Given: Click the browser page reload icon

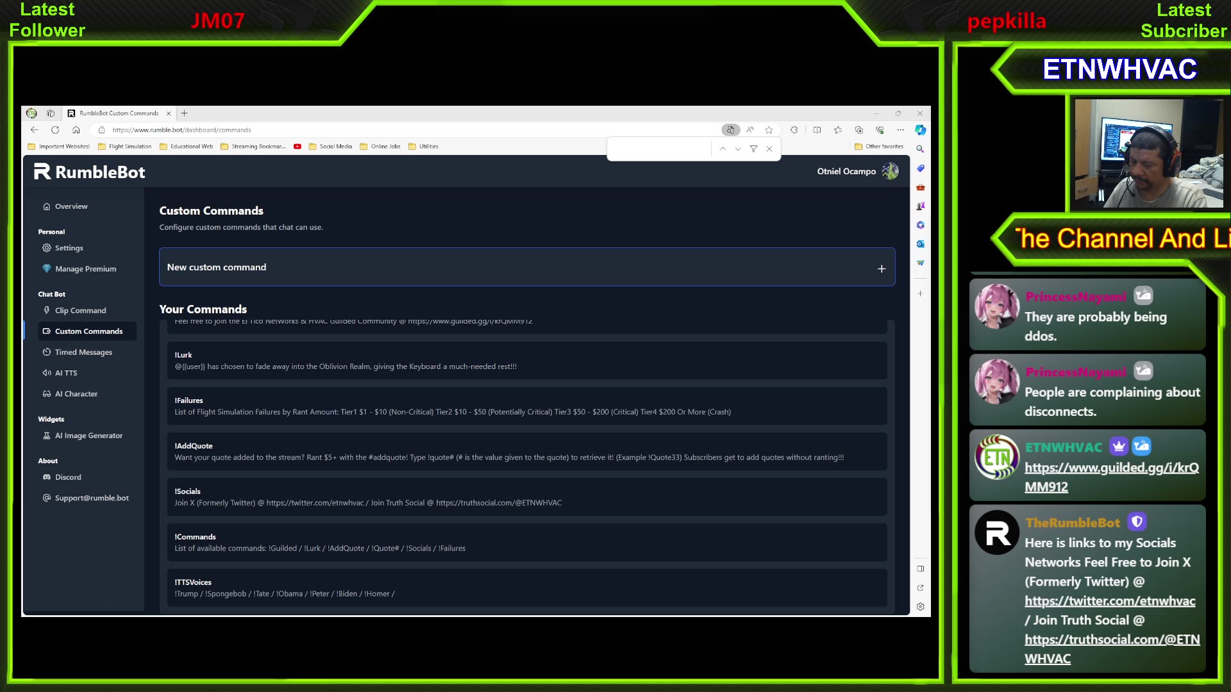Looking at the screenshot, I should pos(55,129).
